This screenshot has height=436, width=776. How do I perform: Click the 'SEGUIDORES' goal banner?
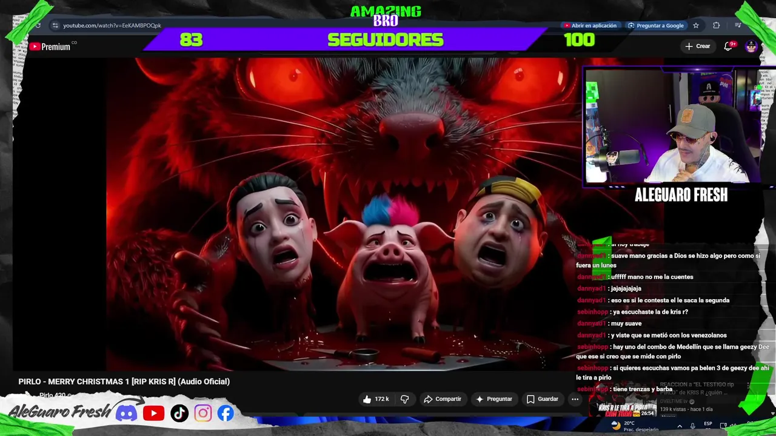(385, 40)
